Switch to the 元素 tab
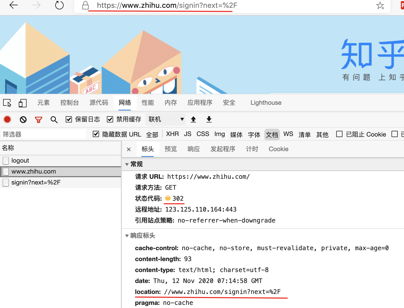 coord(43,103)
